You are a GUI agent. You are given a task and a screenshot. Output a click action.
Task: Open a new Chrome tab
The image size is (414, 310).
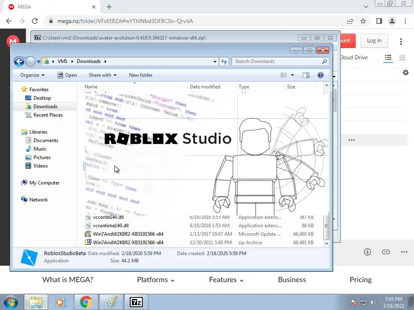click(109, 7)
